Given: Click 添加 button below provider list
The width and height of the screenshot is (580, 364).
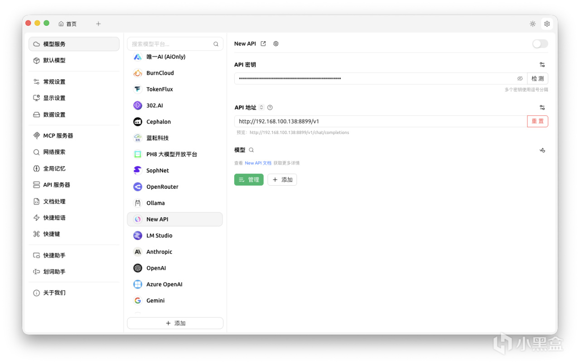Looking at the screenshot, I should (175, 323).
